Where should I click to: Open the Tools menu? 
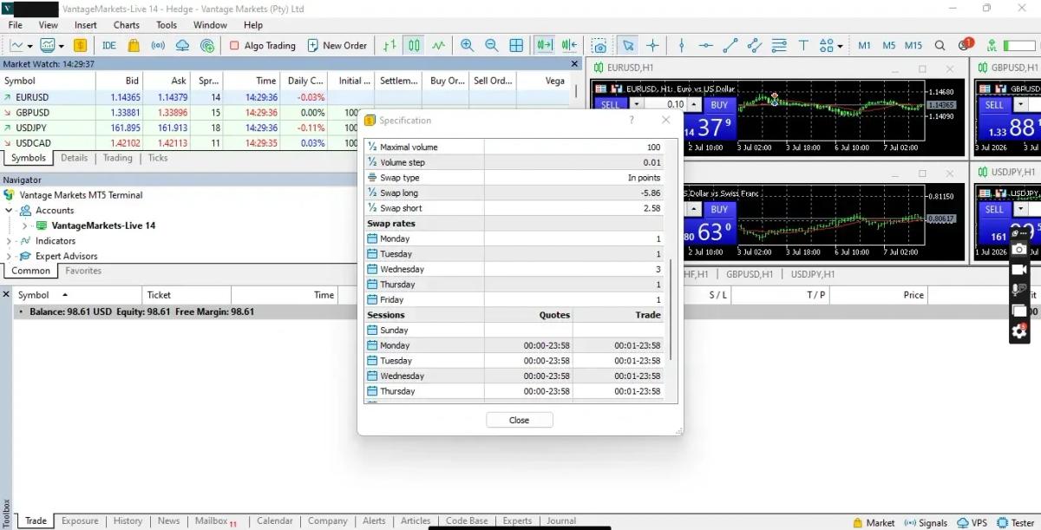(167, 25)
